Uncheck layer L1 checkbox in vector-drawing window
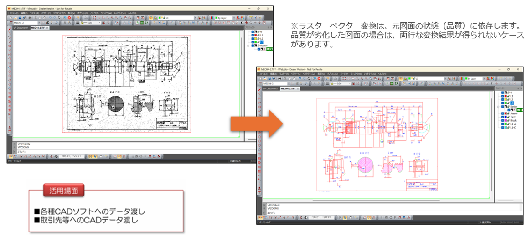The width and height of the screenshot is (532, 237). point(503,96)
